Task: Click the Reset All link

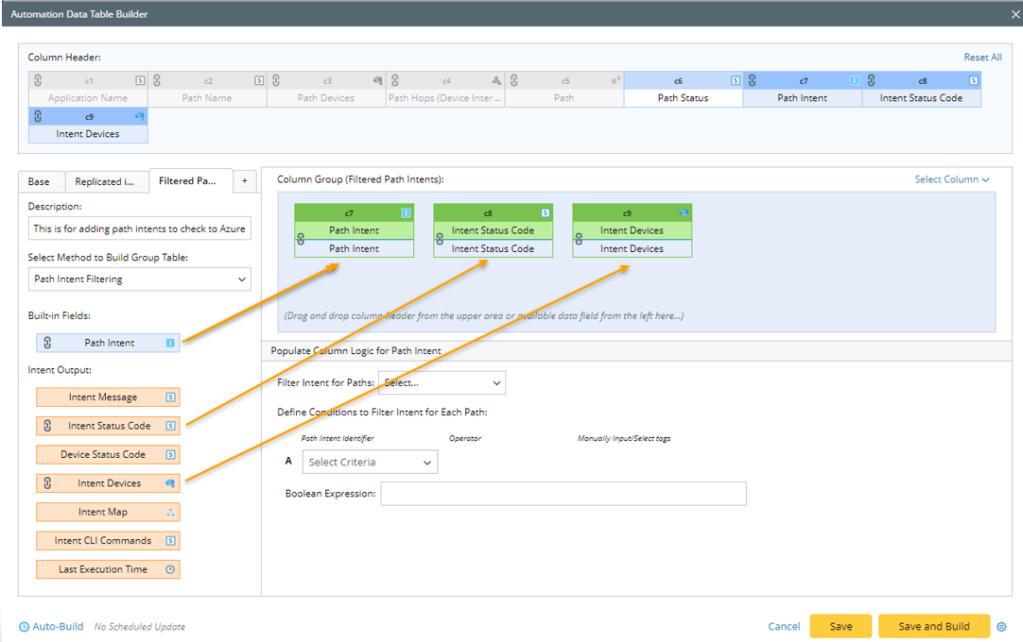Action: tap(982, 58)
